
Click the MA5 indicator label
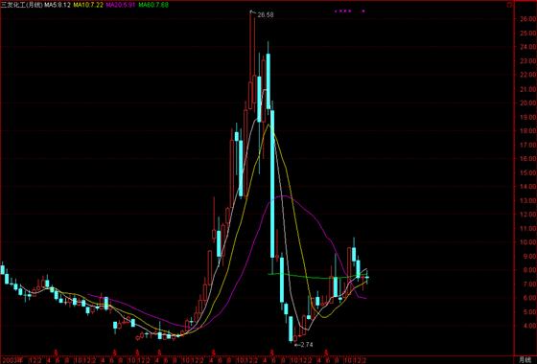coord(58,5)
